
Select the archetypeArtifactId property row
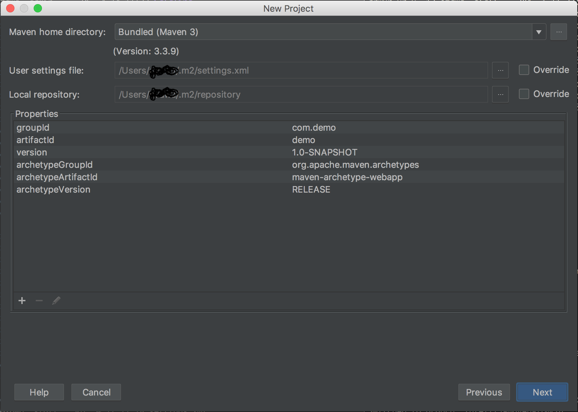point(289,177)
